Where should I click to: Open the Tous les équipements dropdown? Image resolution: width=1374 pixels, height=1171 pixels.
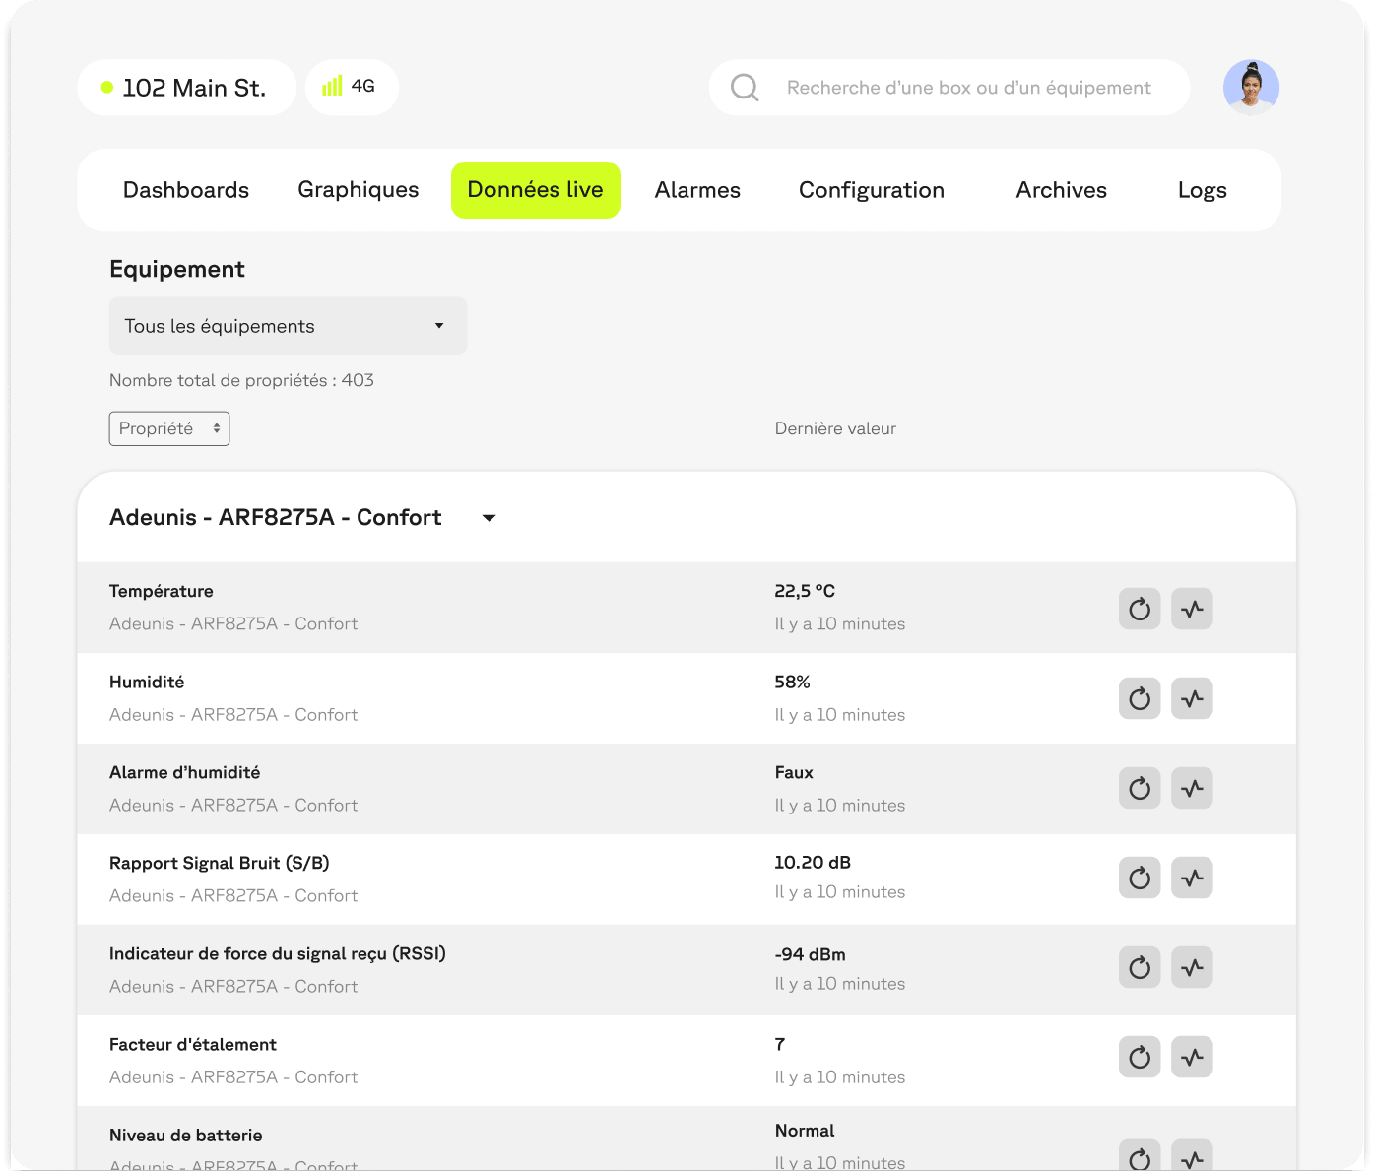[x=288, y=326]
